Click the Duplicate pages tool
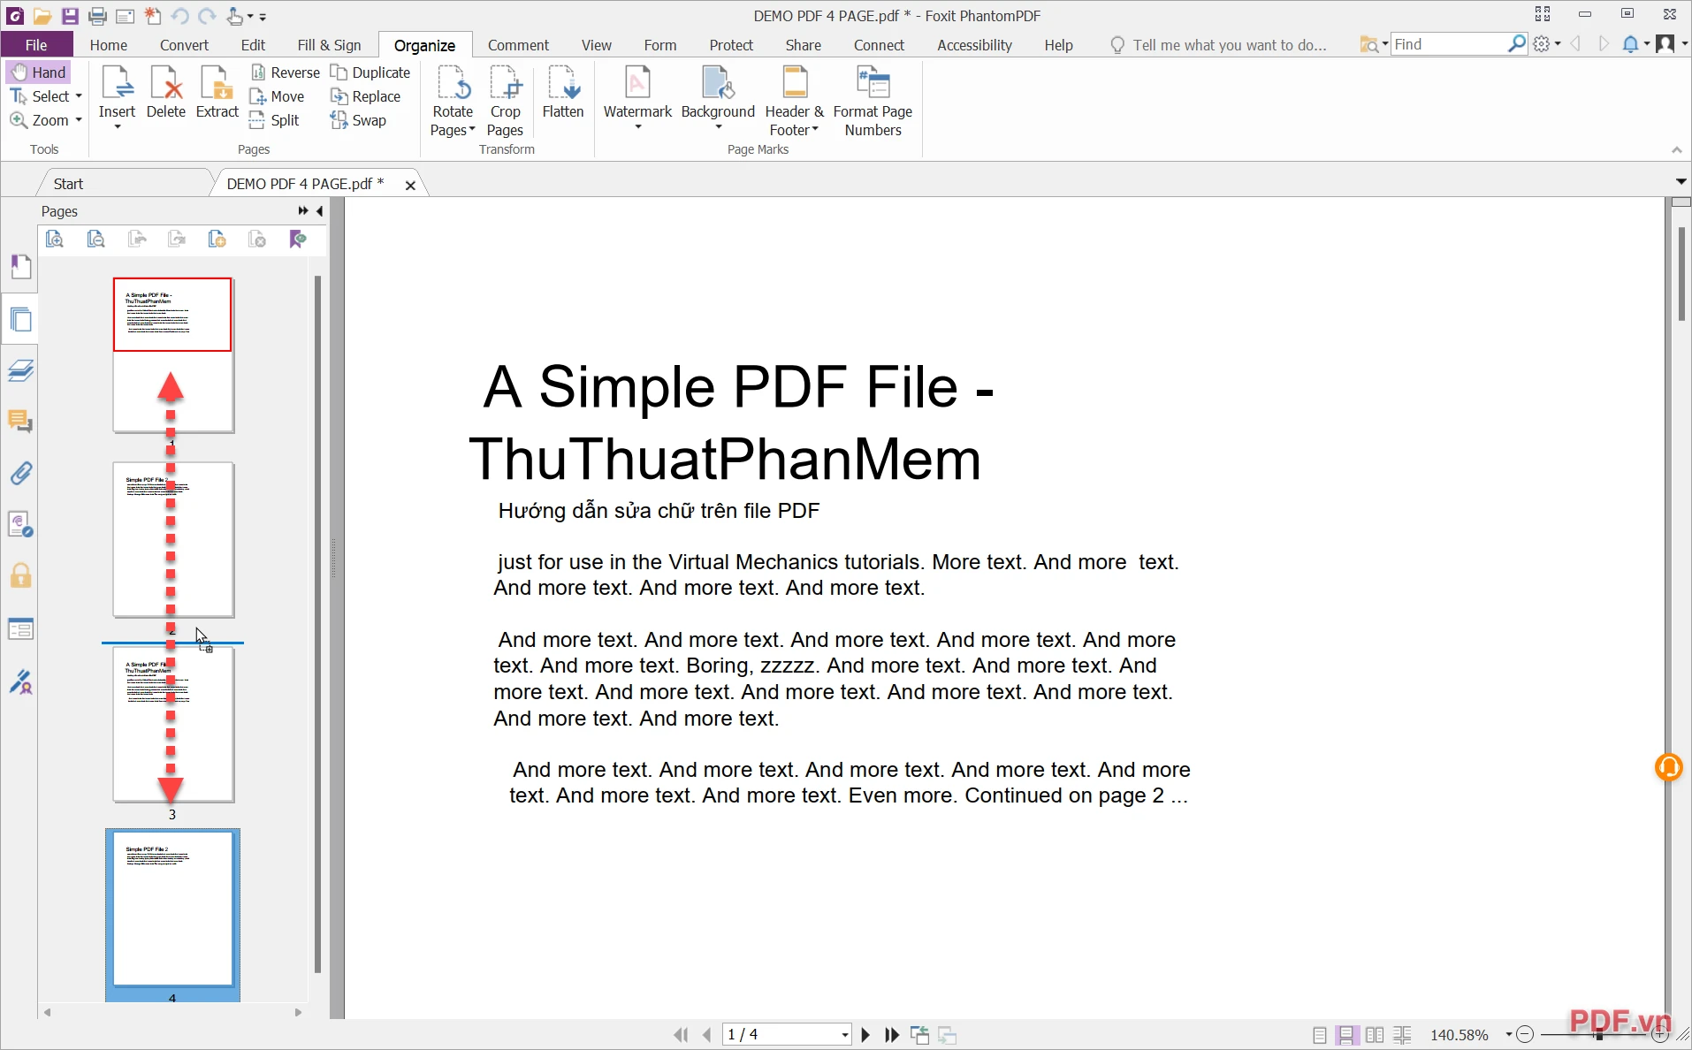1692x1050 pixels. (x=370, y=72)
